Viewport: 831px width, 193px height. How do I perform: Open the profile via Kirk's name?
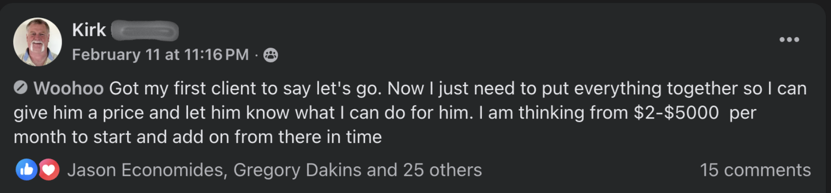coord(89,30)
